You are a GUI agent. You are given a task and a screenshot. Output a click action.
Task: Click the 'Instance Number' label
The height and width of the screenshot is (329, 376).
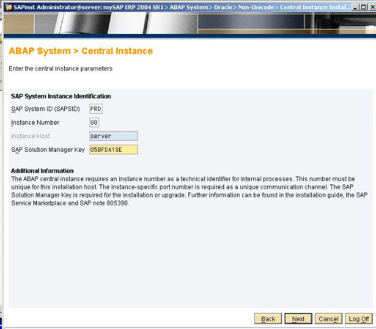(35, 123)
